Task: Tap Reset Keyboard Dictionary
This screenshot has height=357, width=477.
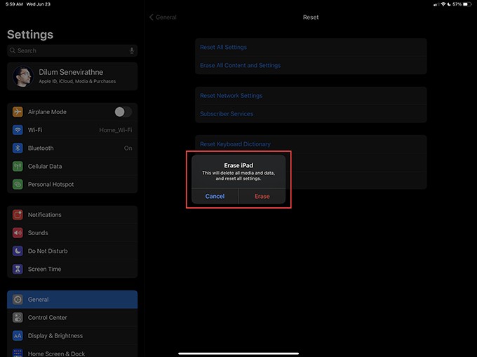Action: tap(311, 144)
